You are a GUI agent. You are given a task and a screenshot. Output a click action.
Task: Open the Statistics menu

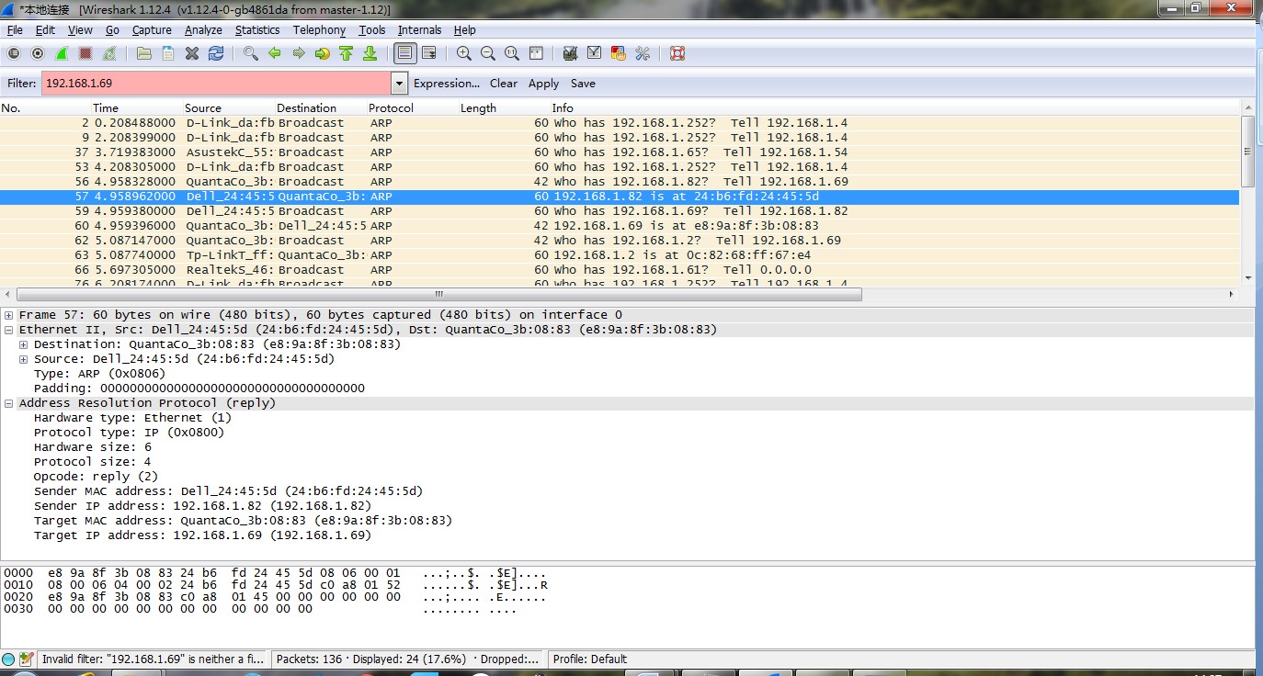tap(257, 30)
